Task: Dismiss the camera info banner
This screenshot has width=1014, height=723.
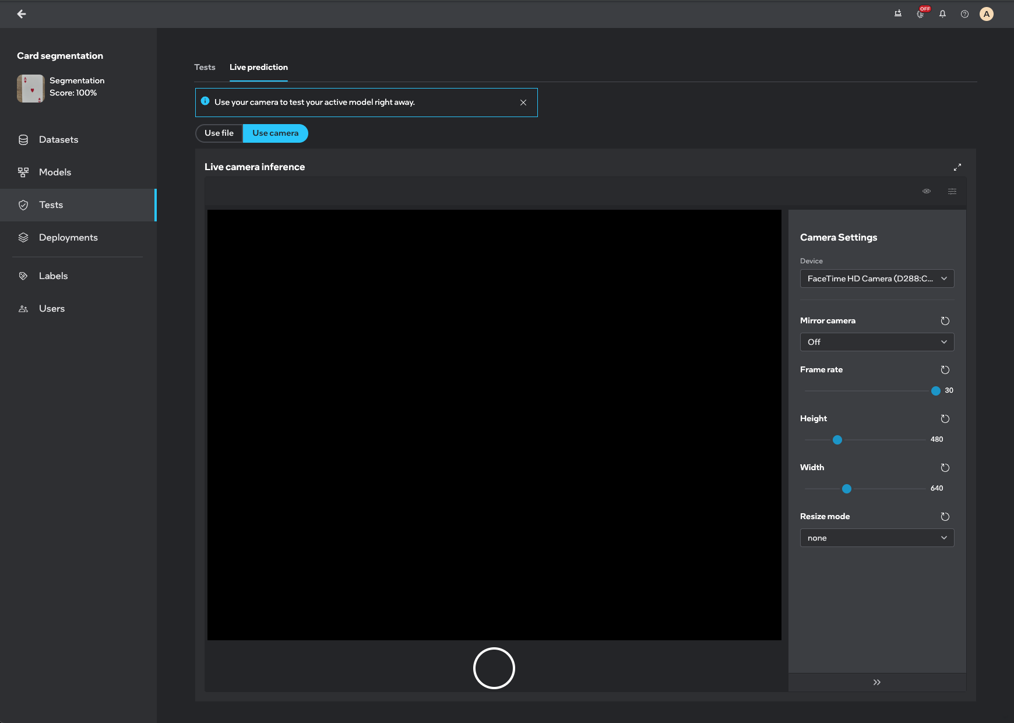Action: 523,103
